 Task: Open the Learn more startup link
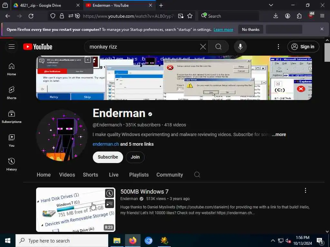click(x=223, y=30)
